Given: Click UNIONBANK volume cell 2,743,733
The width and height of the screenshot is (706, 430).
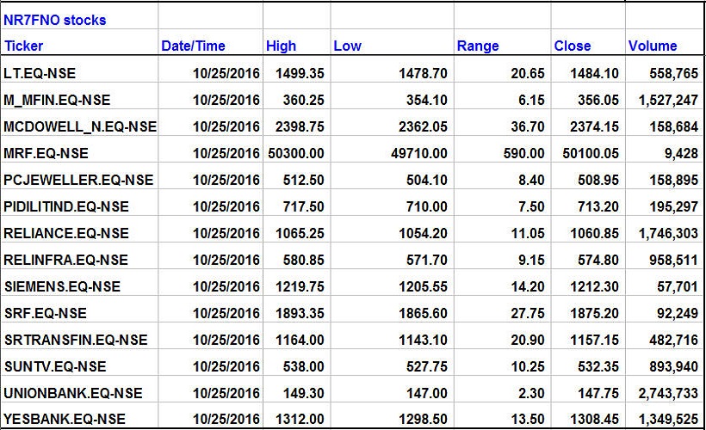Looking at the screenshot, I should point(662,393).
